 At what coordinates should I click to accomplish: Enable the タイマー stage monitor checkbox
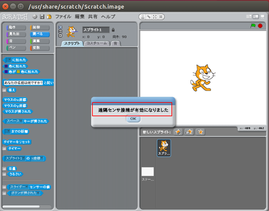coord(4,148)
